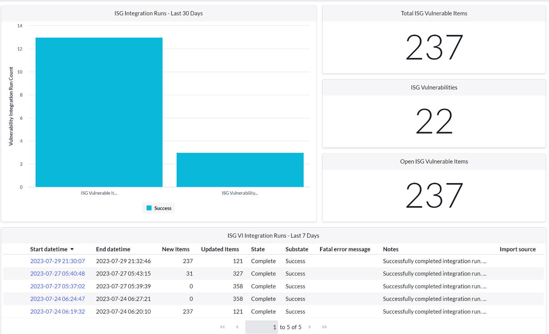Sort by the New Items column header
Viewport: 549px width, 334px height.
(x=176, y=249)
